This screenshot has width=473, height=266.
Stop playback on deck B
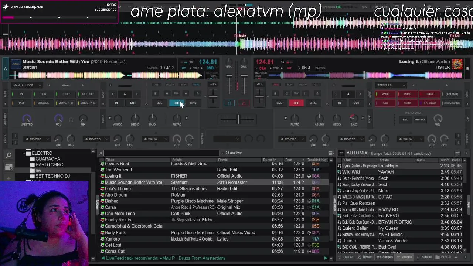pyautogui.click(x=275, y=94)
